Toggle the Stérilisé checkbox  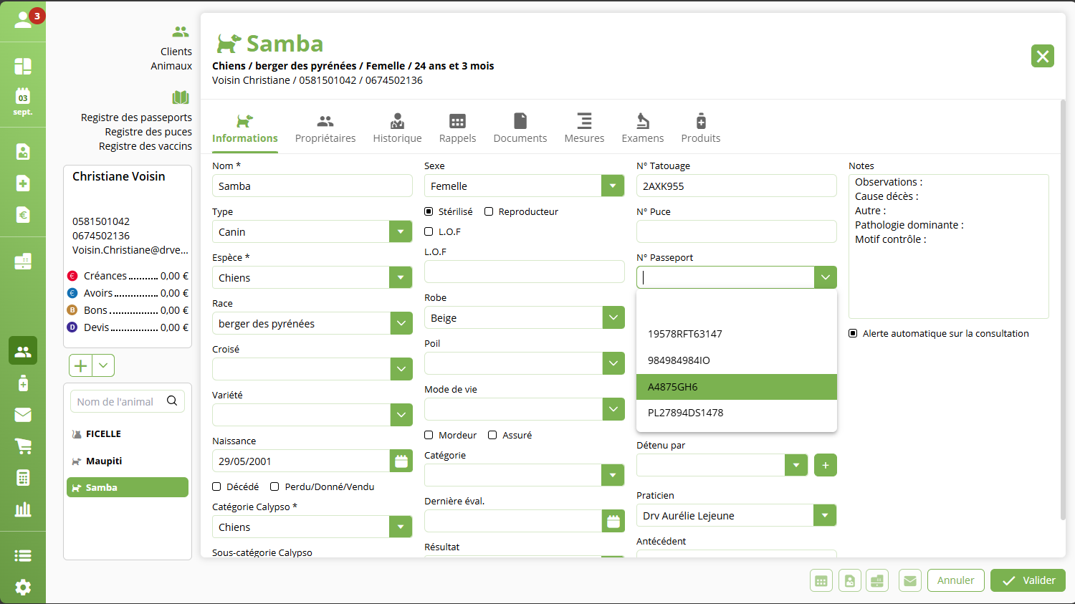(429, 211)
